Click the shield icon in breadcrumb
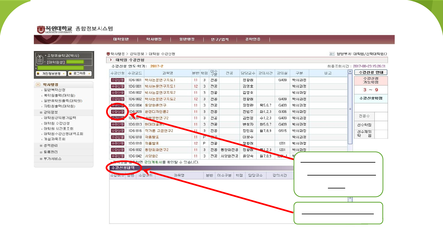Image resolution: width=443 pixels, height=249 pixels. pyautogui.click(x=108, y=54)
